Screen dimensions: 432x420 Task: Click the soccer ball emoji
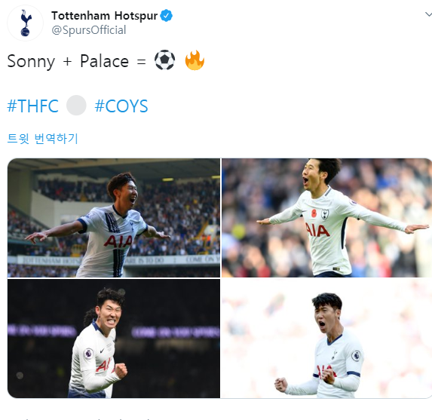pos(164,60)
